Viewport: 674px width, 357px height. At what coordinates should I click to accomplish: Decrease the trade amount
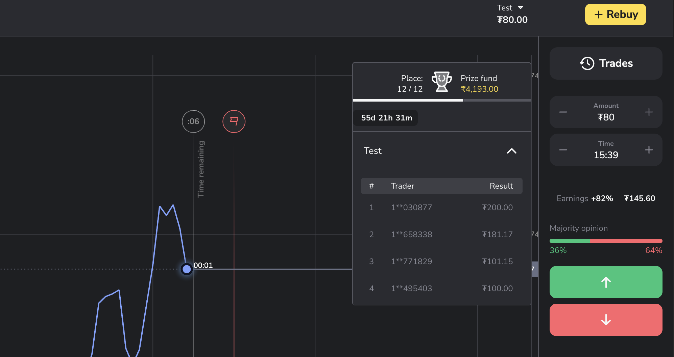pos(563,112)
